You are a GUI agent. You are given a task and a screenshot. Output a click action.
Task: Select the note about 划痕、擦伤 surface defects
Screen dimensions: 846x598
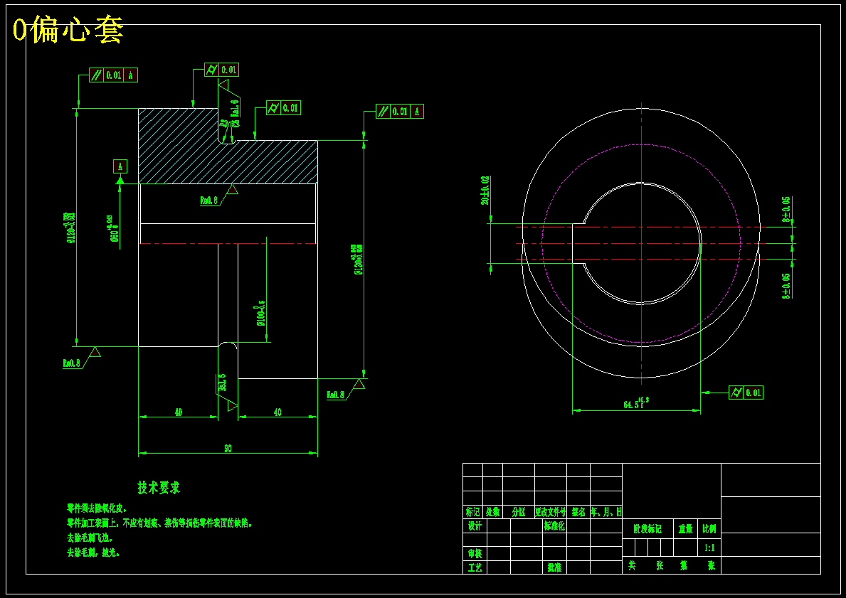click(x=159, y=523)
